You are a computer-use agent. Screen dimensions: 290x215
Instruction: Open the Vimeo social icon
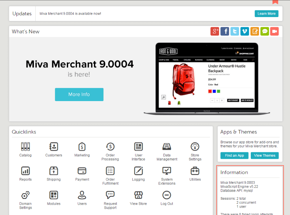(x=245, y=31)
